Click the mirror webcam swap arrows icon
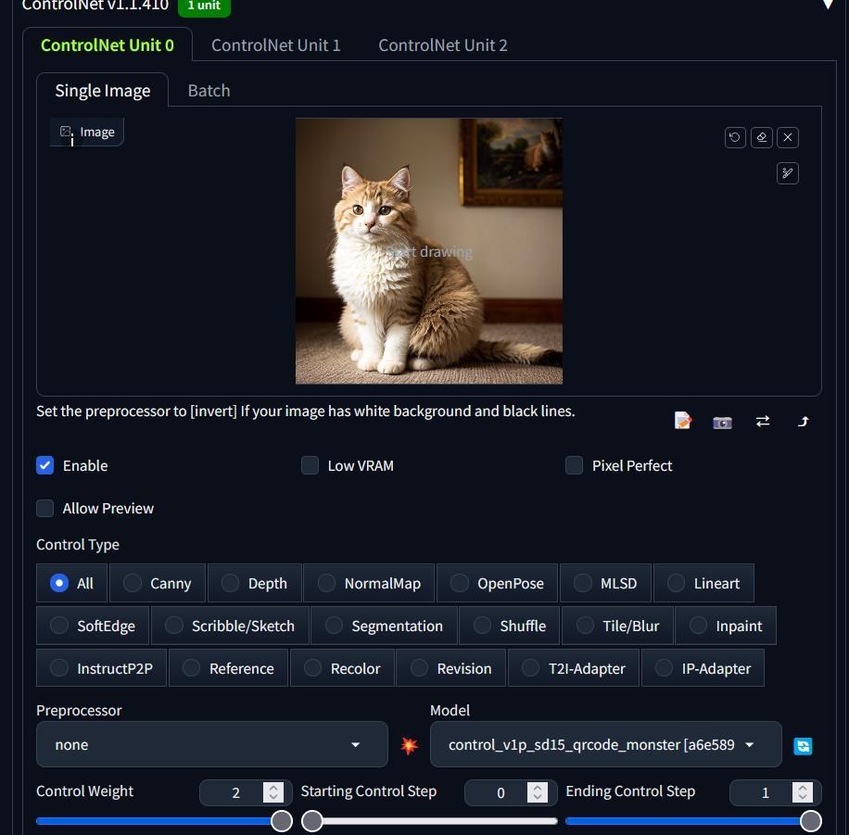 tap(763, 422)
